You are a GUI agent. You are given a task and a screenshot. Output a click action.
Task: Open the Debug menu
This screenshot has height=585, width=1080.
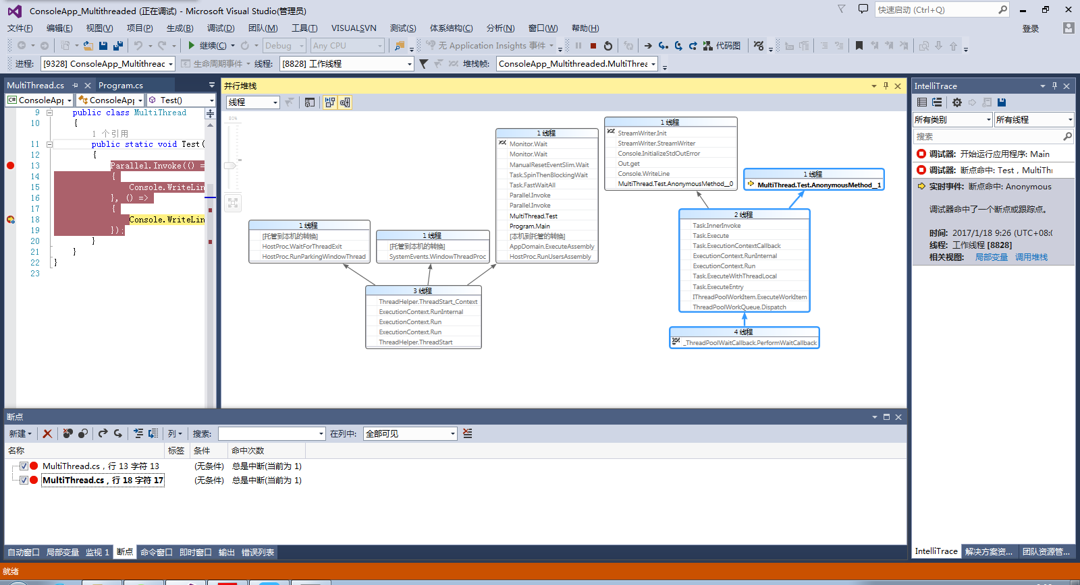(x=221, y=28)
